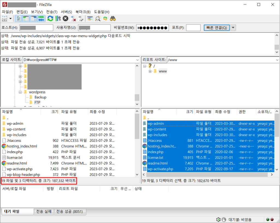The width and height of the screenshot is (280, 223).
Task: Select local hosting_index.html Chrome icon
Action: pyautogui.click(x=4, y=146)
